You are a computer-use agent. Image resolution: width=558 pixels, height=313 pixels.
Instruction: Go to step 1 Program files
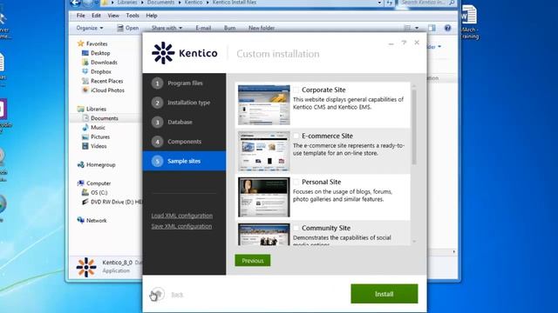point(184,83)
